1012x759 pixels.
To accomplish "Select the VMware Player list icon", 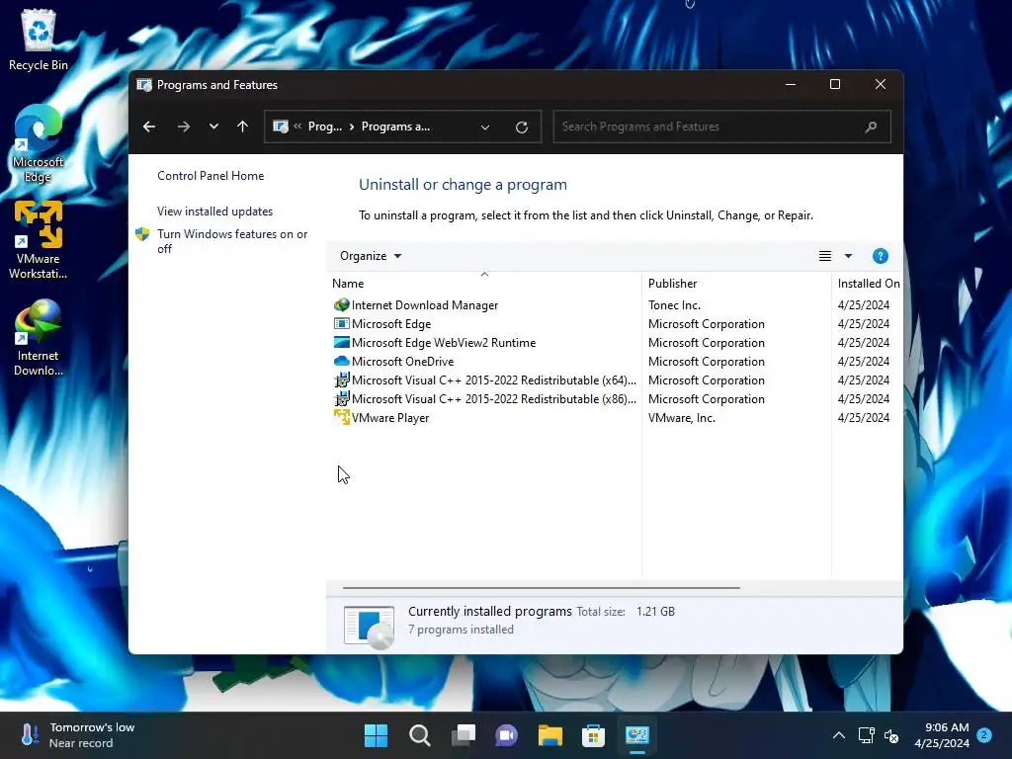I will (x=341, y=417).
